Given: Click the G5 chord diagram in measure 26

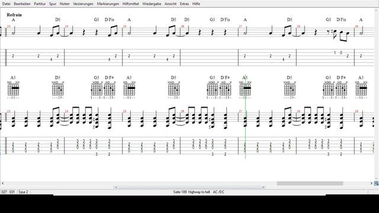Looking at the screenshot, I should click(213, 90).
